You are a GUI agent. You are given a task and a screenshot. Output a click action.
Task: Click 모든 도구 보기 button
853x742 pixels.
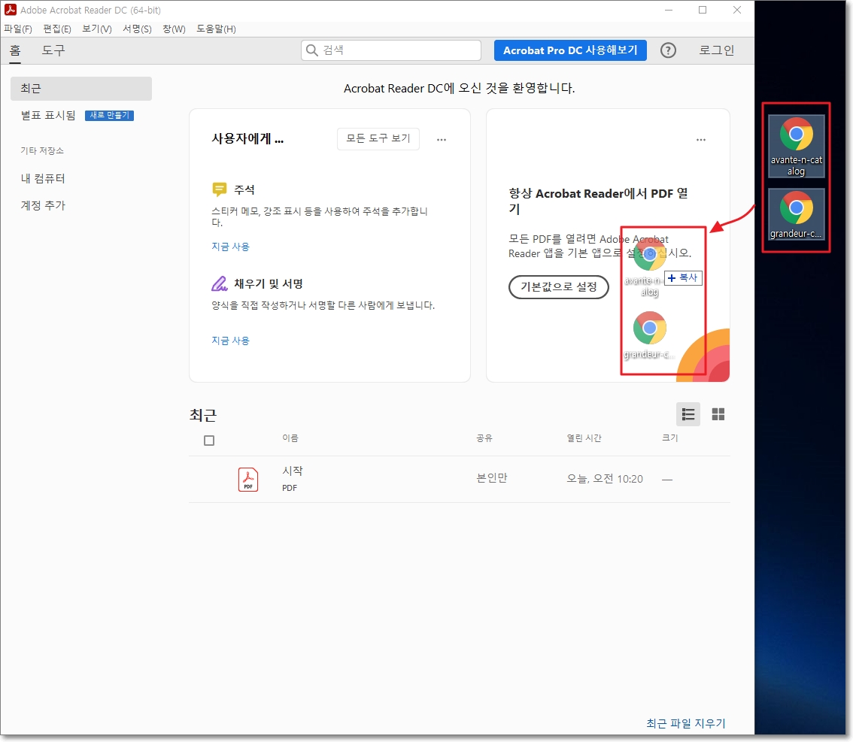378,138
